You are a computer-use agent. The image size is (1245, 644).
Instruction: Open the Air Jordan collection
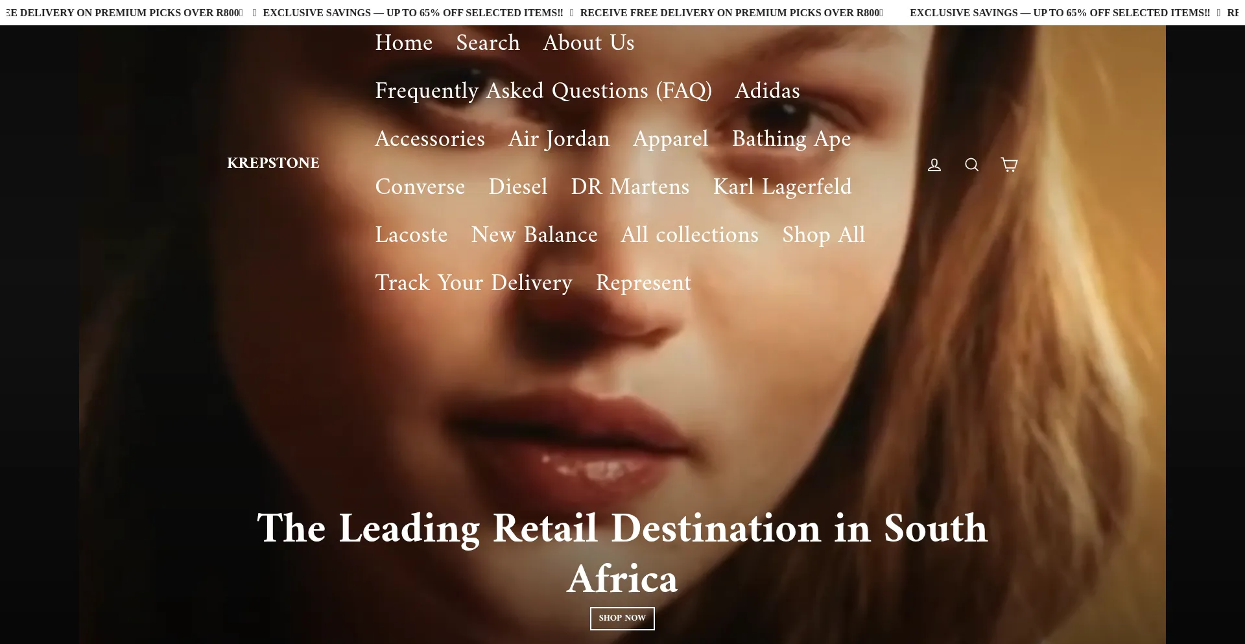tap(558, 139)
